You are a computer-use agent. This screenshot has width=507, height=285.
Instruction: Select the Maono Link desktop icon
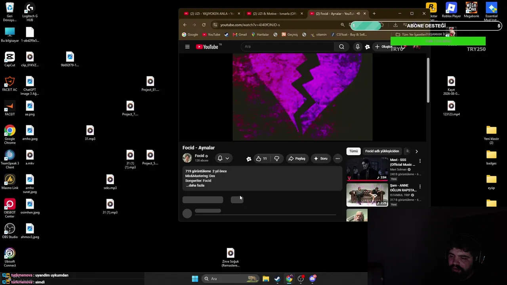coord(10,182)
